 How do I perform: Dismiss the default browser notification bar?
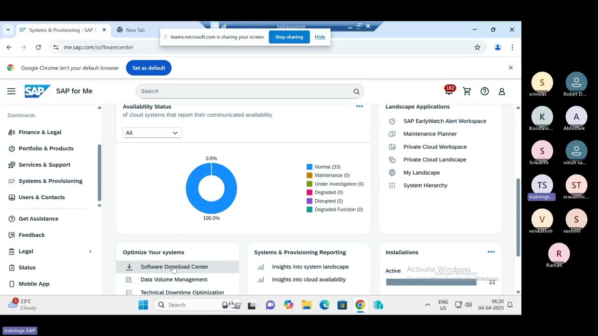click(511, 68)
